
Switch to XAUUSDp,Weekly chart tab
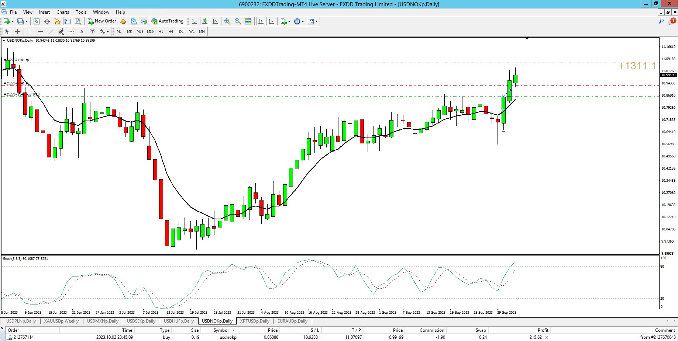61,321
